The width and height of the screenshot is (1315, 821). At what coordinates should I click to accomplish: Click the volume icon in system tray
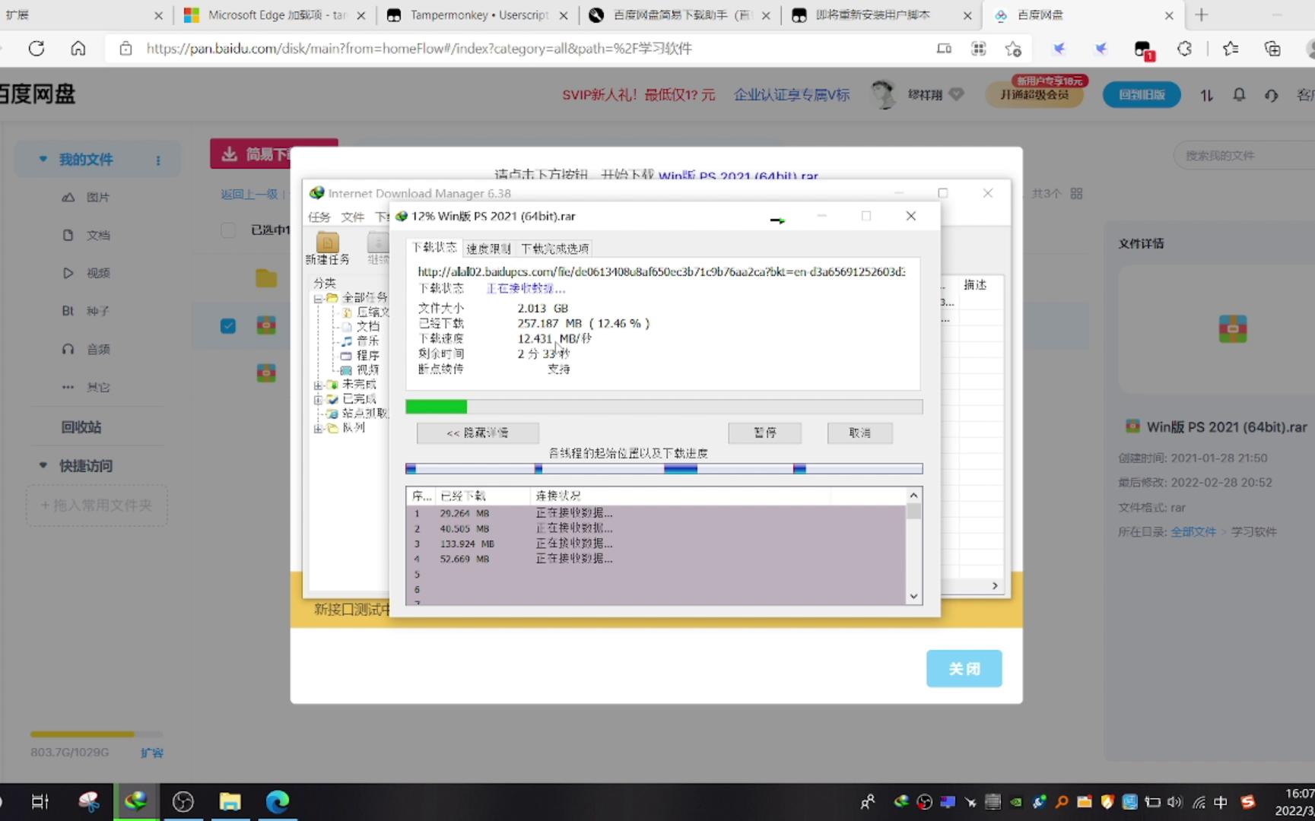click(x=1175, y=801)
